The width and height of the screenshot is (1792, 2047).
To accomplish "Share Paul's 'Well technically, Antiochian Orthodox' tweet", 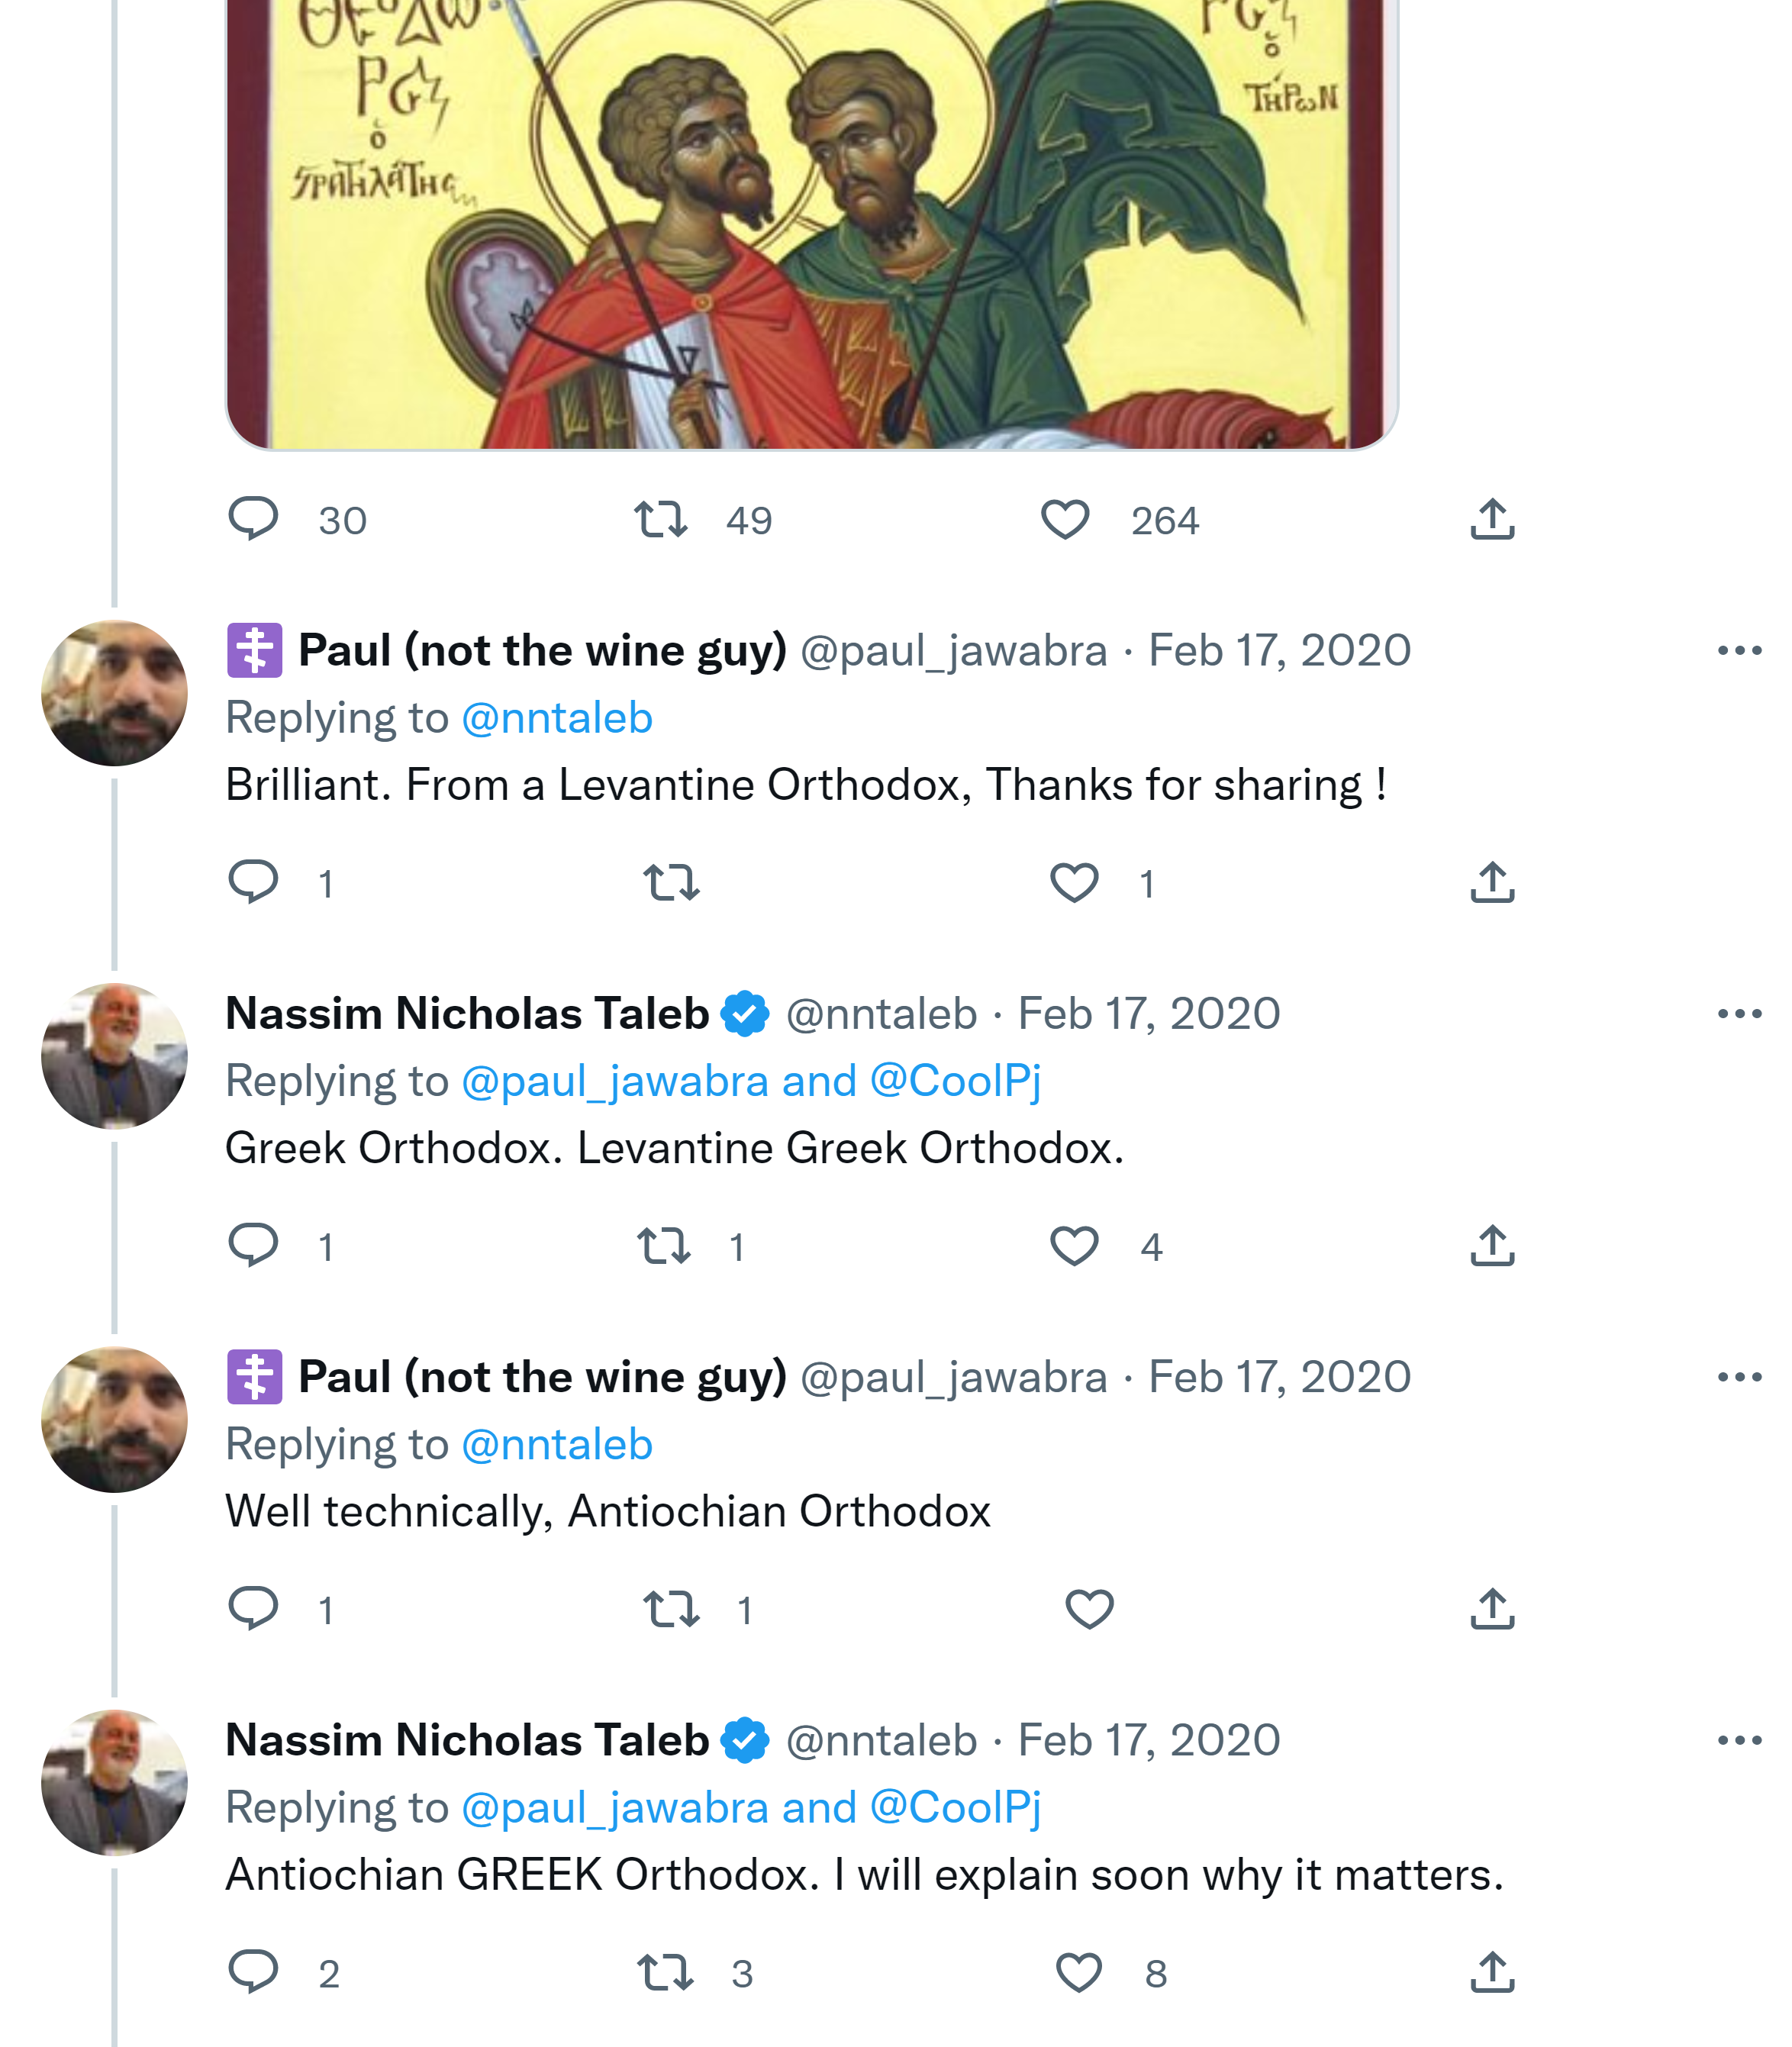I will pos(1492,1609).
